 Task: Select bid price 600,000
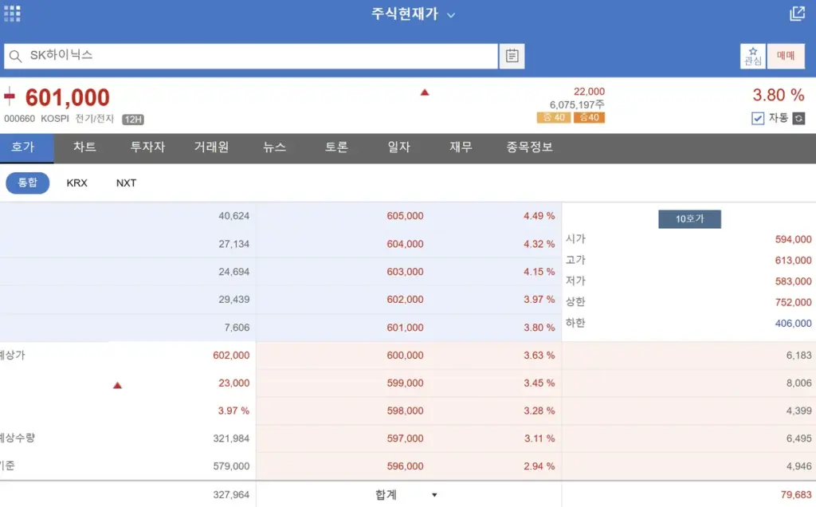pyautogui.click(x=405, y=356)
